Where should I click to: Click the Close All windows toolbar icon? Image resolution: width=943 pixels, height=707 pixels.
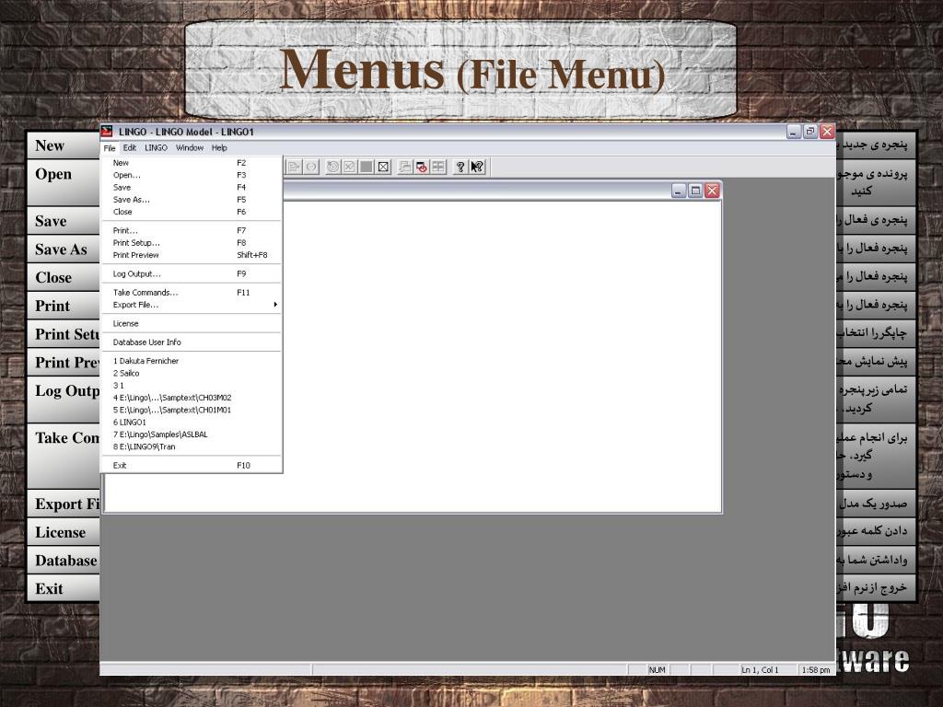click(x=422, y=167)
